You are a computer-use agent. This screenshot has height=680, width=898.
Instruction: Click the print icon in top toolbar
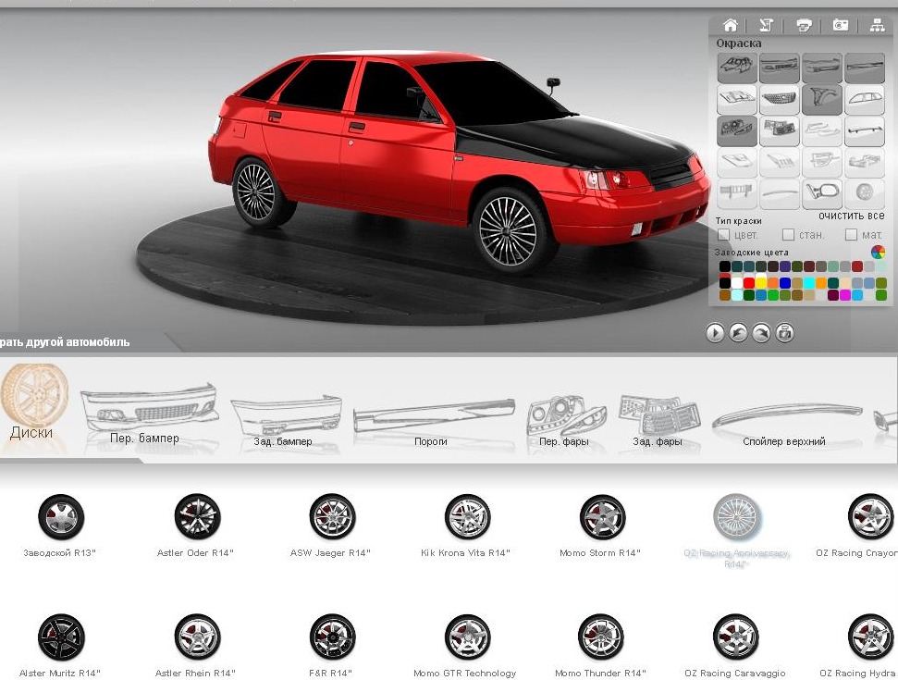804,25
